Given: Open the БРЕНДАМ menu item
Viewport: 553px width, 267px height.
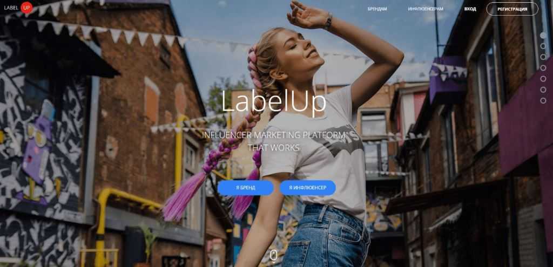Looking at the screenshot, I should click(377, 9).
